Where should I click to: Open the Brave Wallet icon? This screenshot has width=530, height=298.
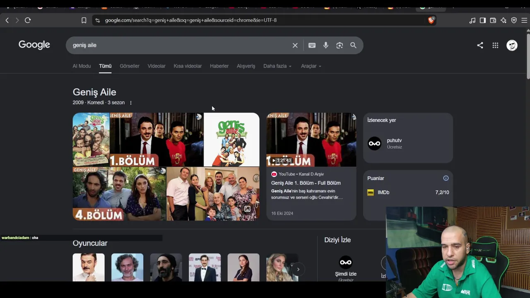tap(493, 20)
